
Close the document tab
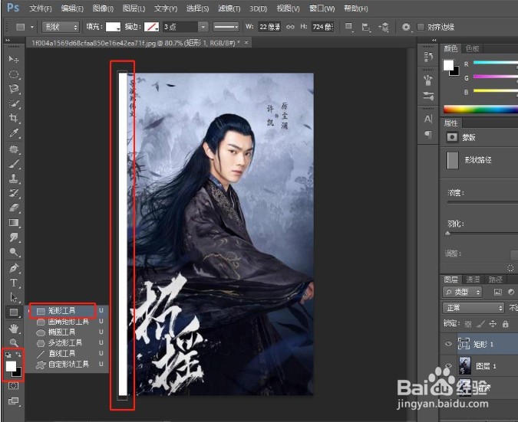(246, 43)
